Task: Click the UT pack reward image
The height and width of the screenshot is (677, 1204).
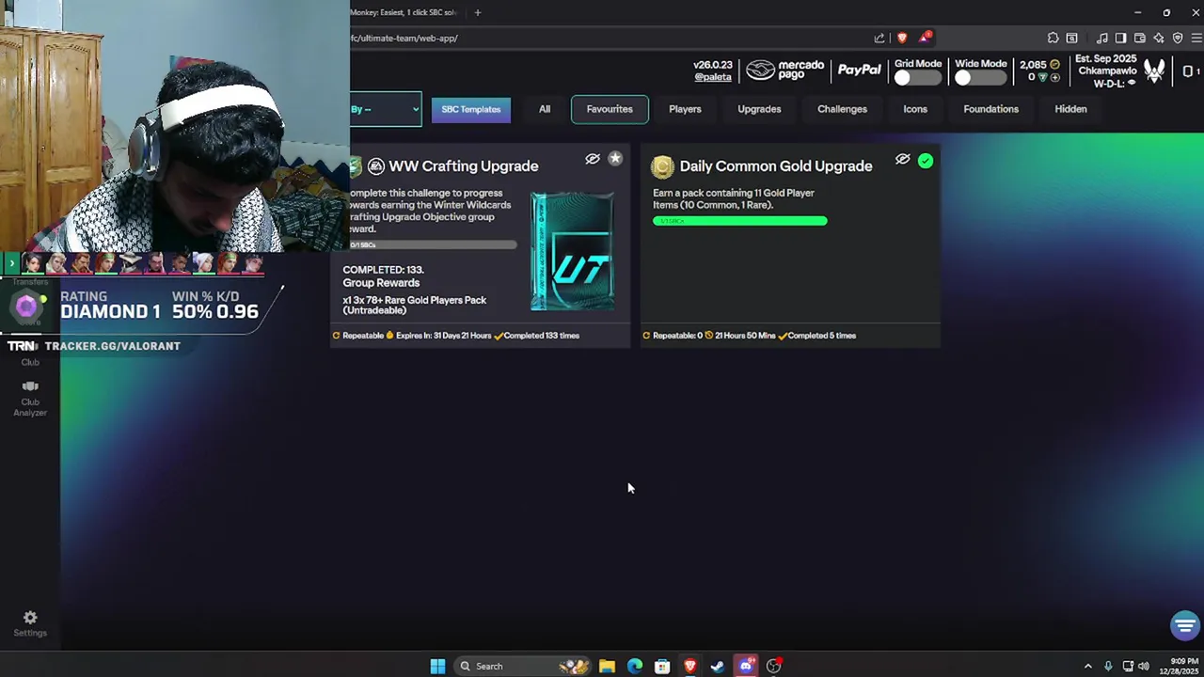Action: click(x=572, y=252)
